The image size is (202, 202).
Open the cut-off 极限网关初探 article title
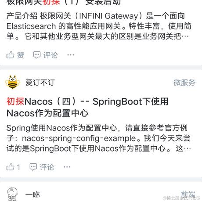pos(64,2)
